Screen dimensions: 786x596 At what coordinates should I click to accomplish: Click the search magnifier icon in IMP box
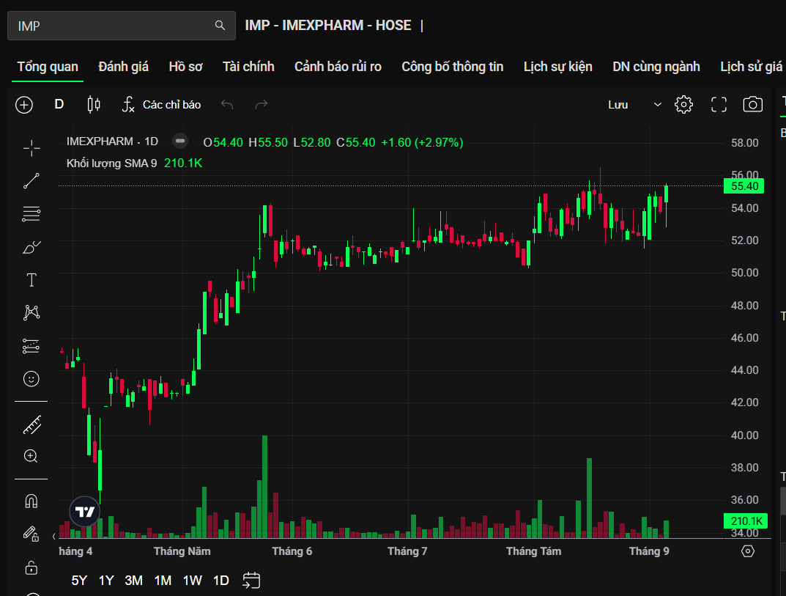[x=220, y=26]
